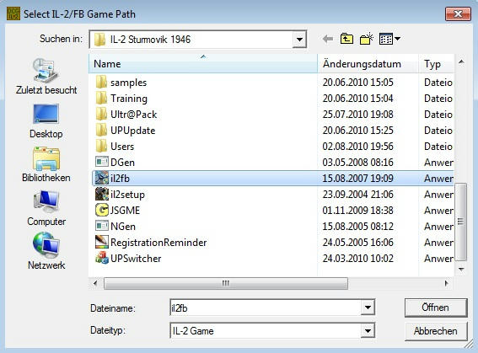The width and height of the screenshot is (478, 353).
Task: Expand the Dateityp dropdown arrow
Action: pyautogui.click(x=368, y=331)
